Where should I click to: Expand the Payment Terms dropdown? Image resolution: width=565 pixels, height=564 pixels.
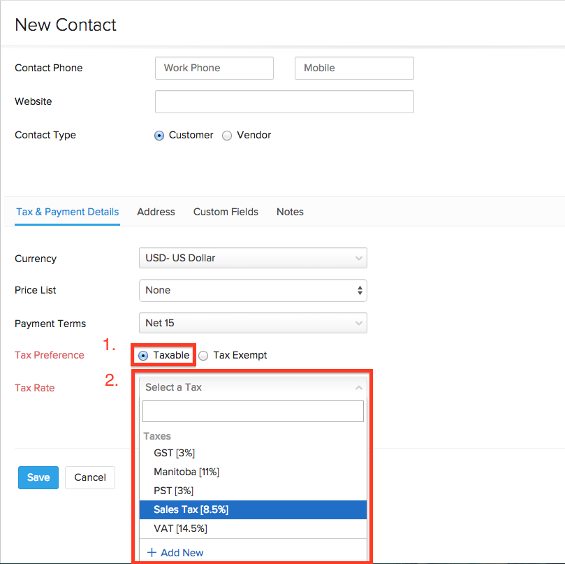[253, 323]
